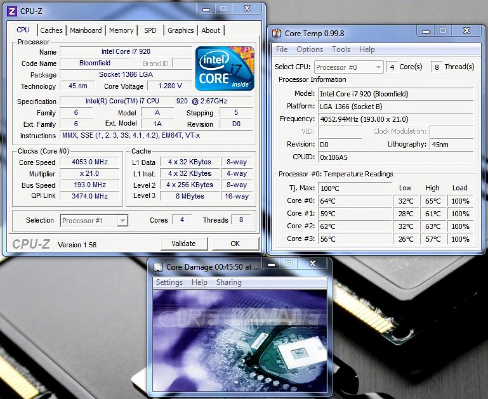Screen dimensions: 488x399
Task: Minimize the CPU-Z window
Action: (206, 9)
